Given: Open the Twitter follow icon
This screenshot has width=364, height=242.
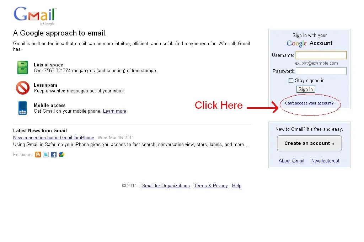Looking at the screenshot, I should pyautogui.click(x=46, y=155).
